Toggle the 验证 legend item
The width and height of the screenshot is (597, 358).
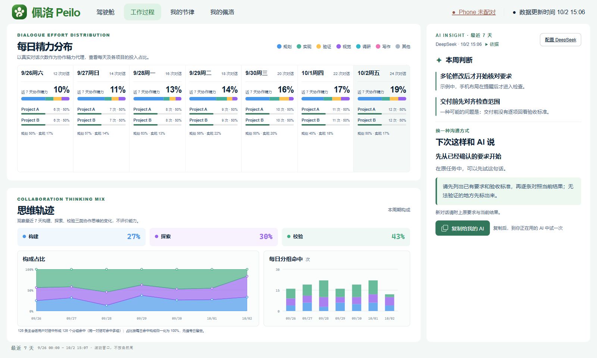click(x=323, y=47)
